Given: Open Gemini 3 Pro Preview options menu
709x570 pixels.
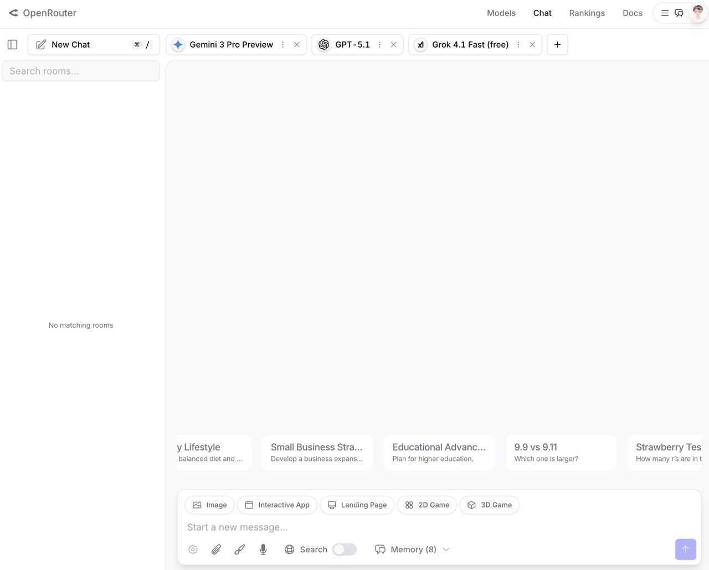Looking at the screenshot, I should click(283, 44).
